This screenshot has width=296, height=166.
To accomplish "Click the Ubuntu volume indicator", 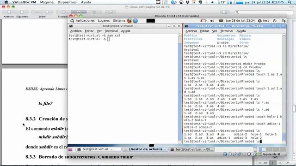I will click(x=212, y=21).
